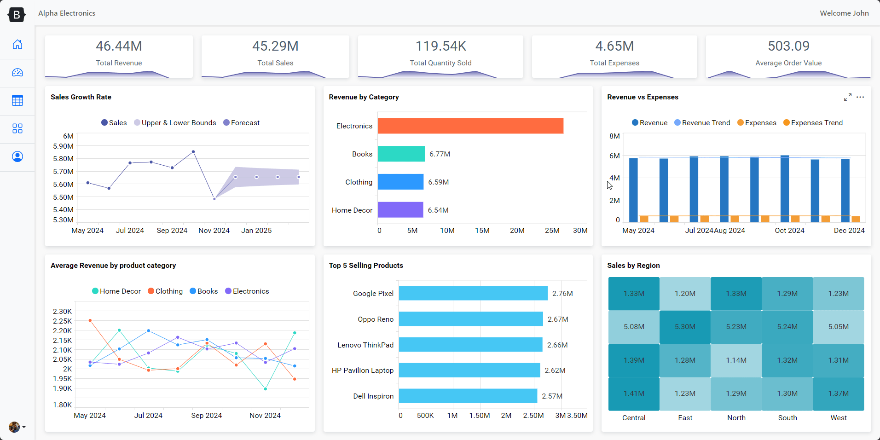Screen dimensions: 880x440
Task: Click the HP Pavilion Laptop bar
Action: click(469, 371)
